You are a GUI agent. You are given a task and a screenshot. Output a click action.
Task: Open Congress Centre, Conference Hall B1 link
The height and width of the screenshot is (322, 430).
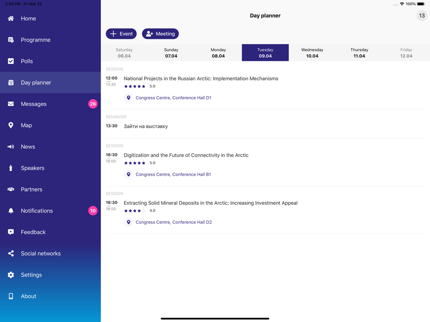tap(173, 174)
